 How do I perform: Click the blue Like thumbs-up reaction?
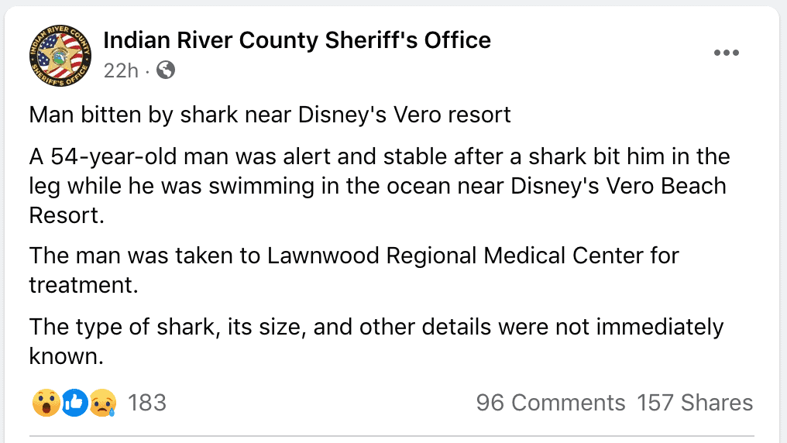click(75, 403)
